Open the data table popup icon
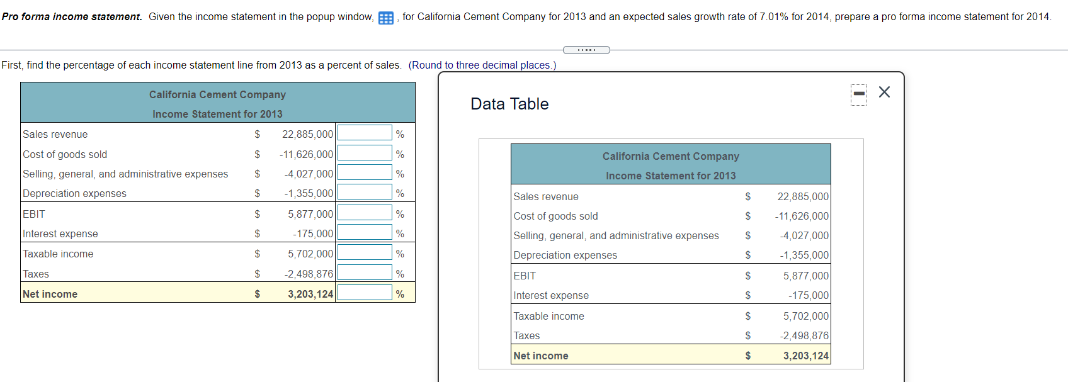The height and width of the screenshot is (382, 1068). coord(386,18)
